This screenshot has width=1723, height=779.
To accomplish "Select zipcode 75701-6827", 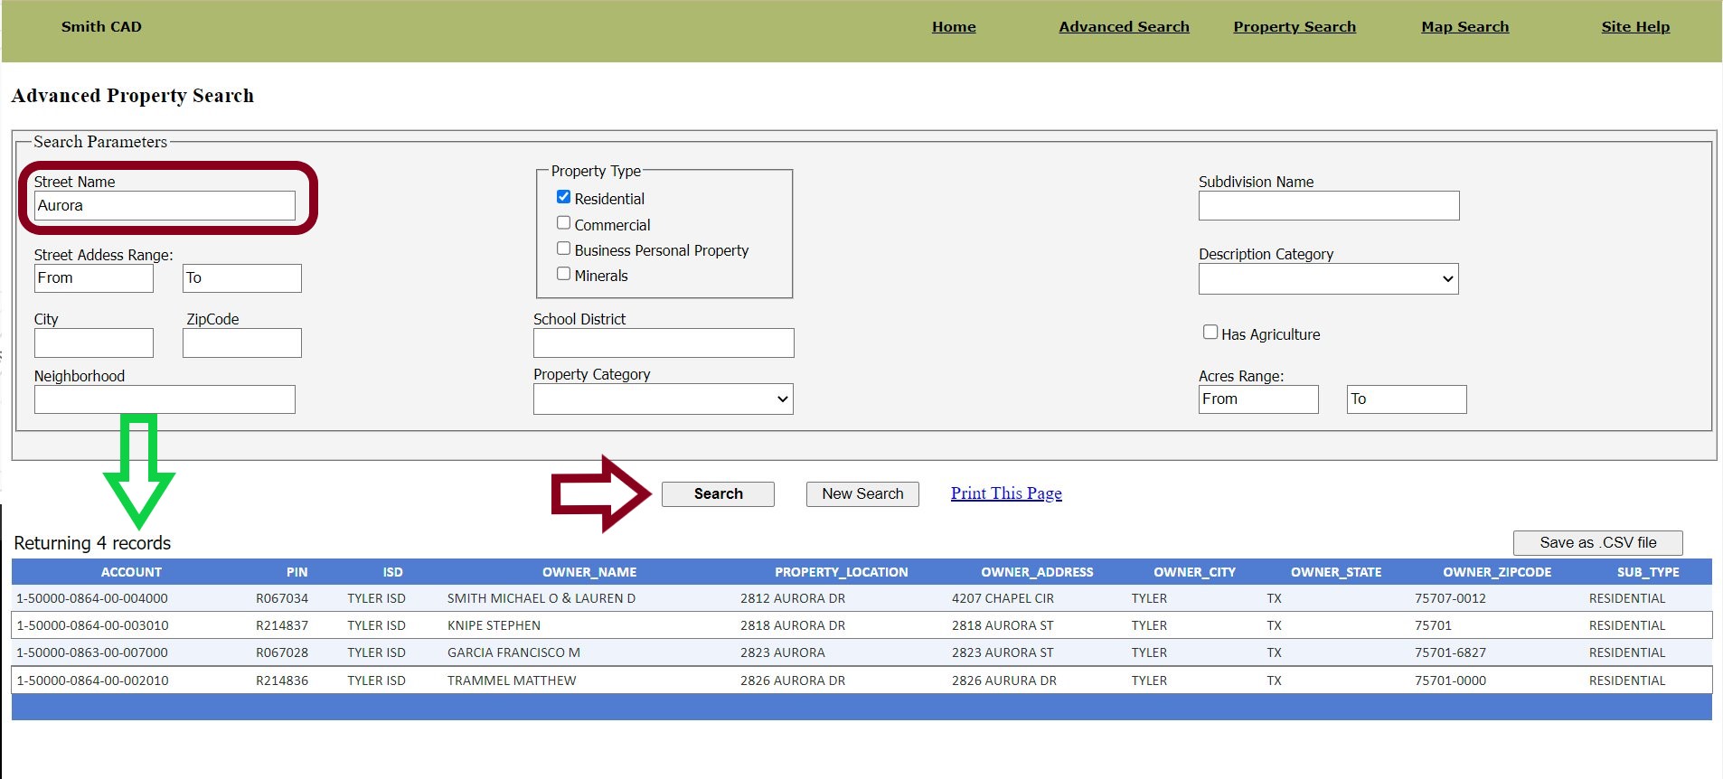I will click(x=1450, y=652).
